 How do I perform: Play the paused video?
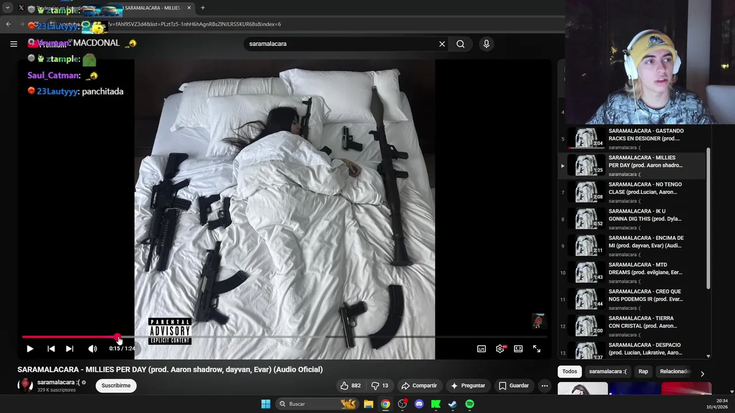pos(30,349)
